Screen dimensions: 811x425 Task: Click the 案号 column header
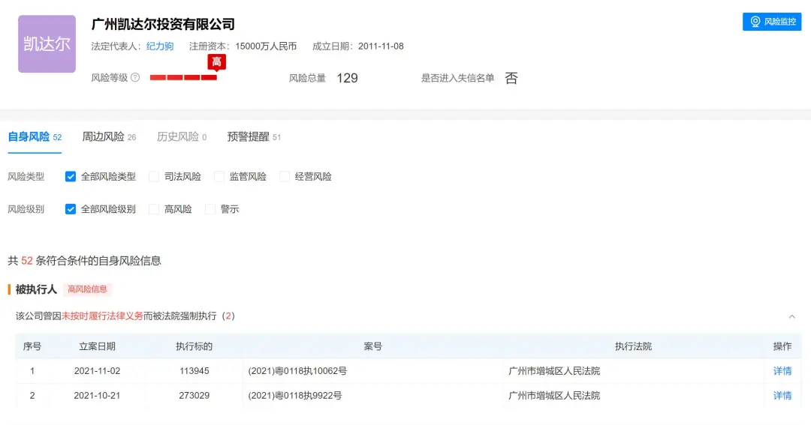373,346
